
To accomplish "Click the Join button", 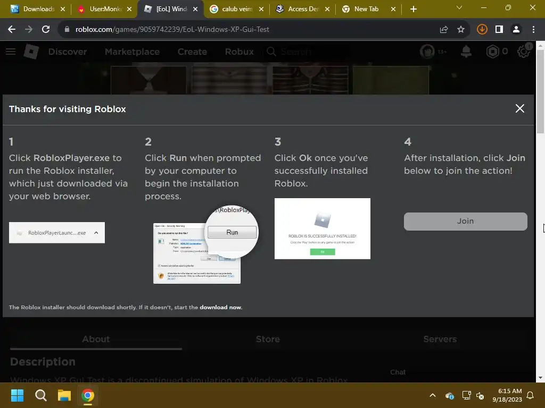I will point(465,222).
